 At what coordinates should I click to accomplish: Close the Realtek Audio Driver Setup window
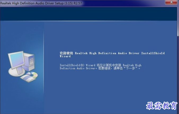pos(171,2)
